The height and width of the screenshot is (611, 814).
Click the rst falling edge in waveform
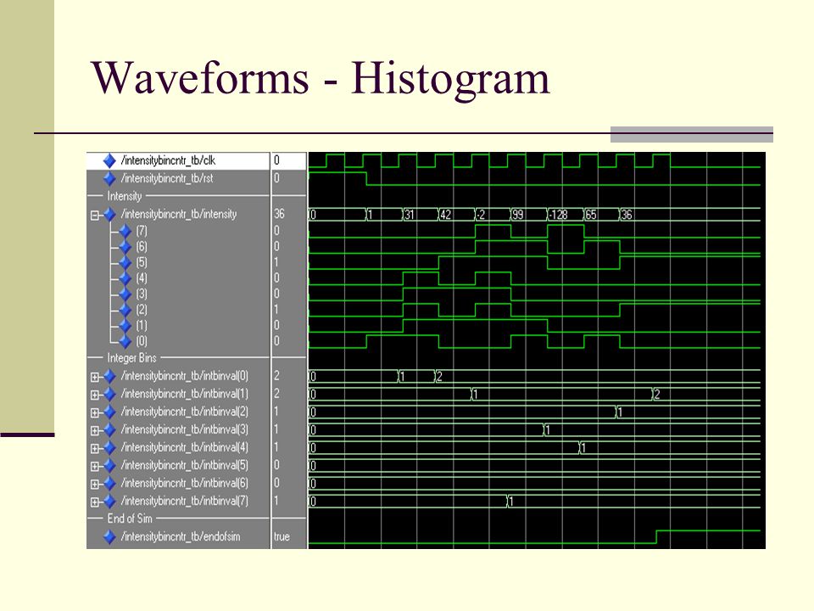click(x=366, y=179)
